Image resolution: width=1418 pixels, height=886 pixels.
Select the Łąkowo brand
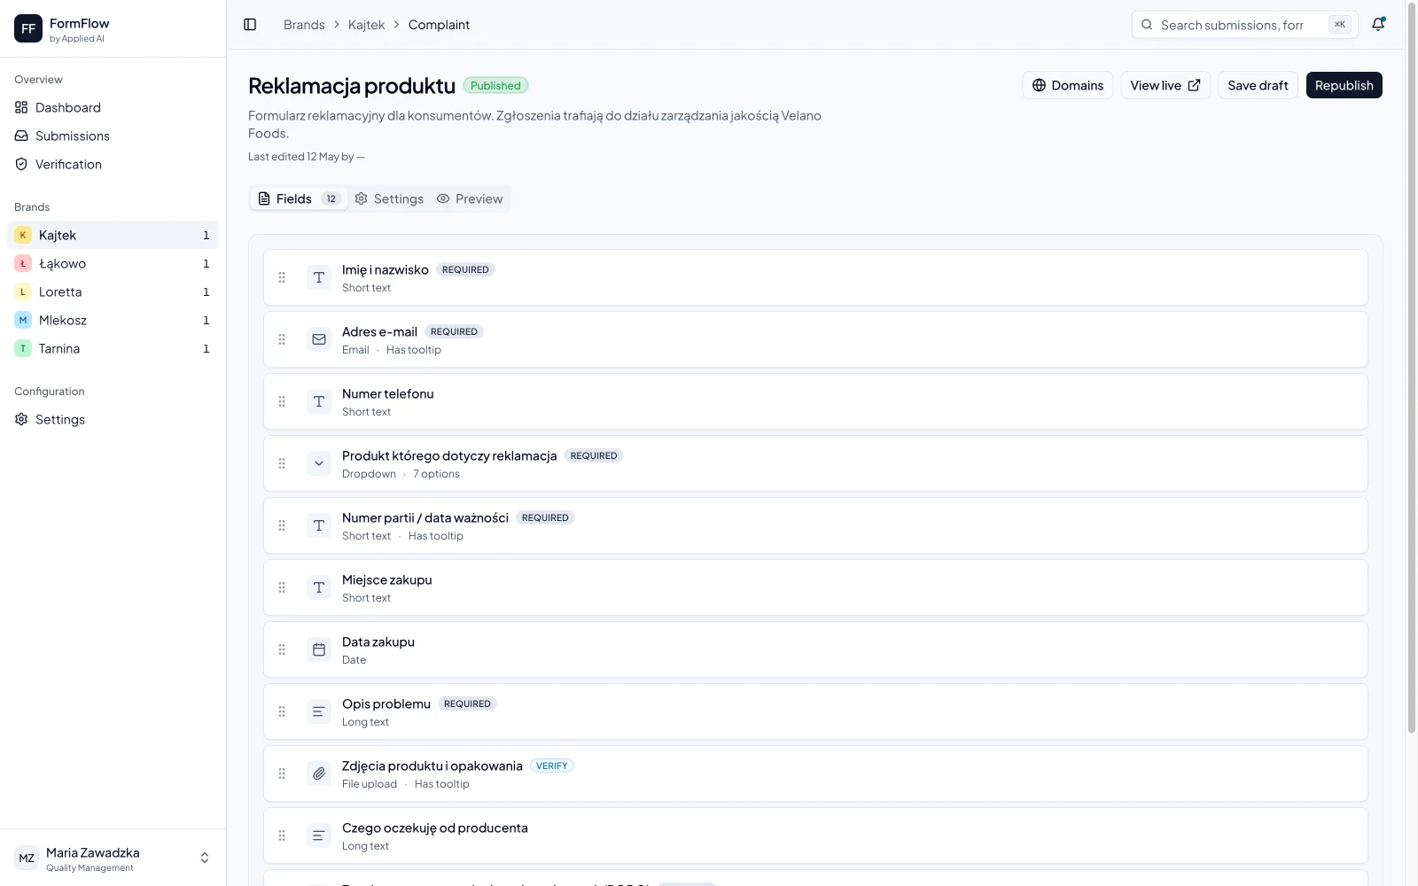tap(113, 263)
